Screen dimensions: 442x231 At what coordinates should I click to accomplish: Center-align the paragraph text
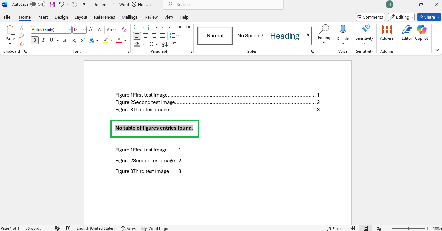click(146, 35)
